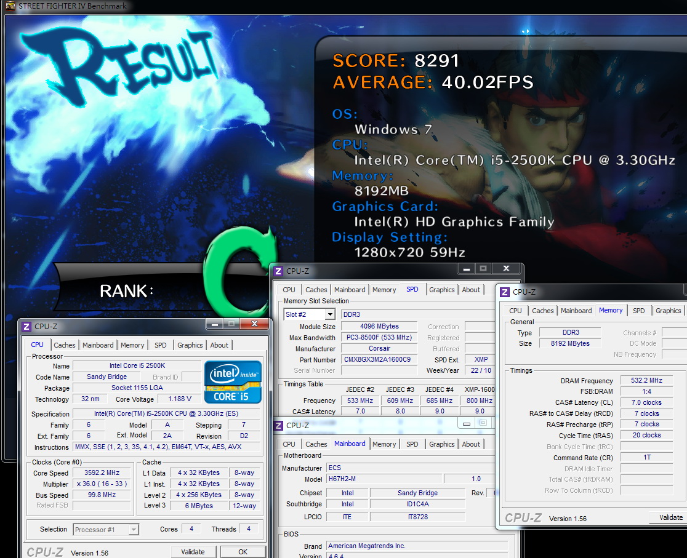Switch to the Caches tab in CPU window
The image size is (687, 558).
[x=65, y=345]
